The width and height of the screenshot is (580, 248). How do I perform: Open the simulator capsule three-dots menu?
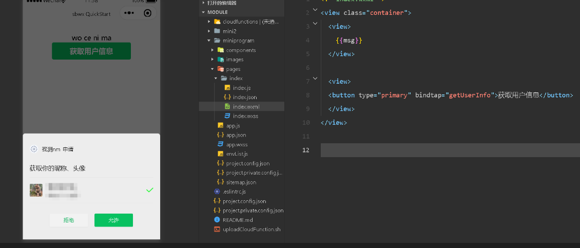tap(129, 13)
